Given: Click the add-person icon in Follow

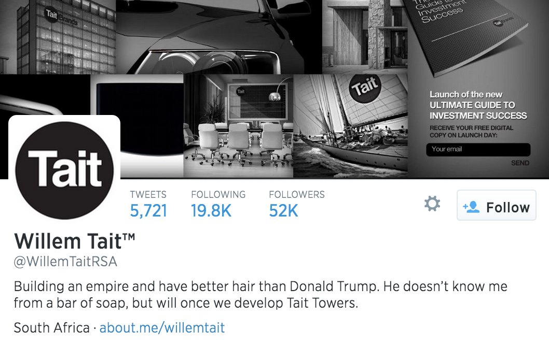Looking at the screenshot, I should [x=471, y=207].
